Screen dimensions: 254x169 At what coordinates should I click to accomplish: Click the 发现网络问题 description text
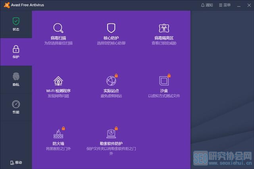pyautogui.click(x=58, y=96)
